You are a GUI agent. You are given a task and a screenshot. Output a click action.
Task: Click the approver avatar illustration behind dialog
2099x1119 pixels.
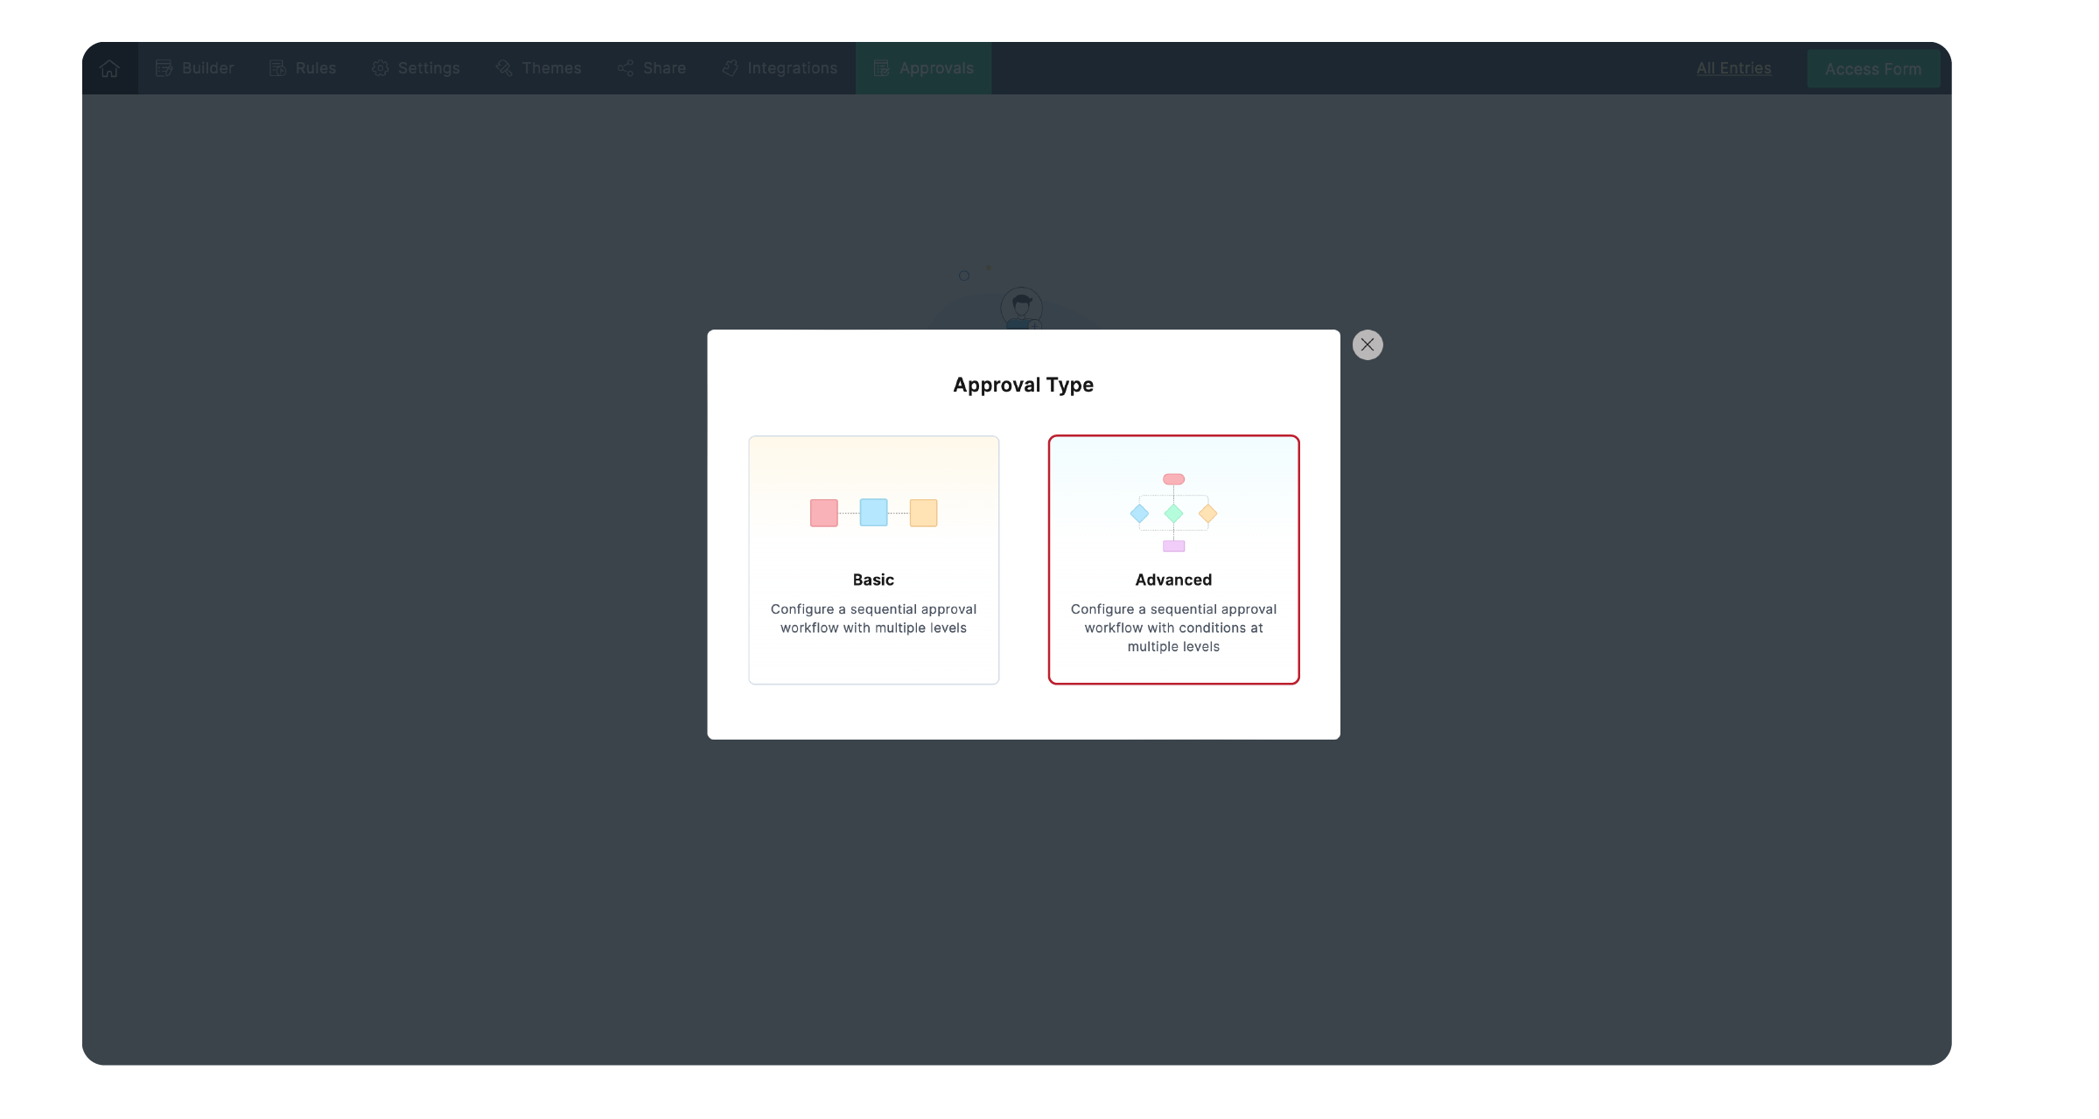1021,308
